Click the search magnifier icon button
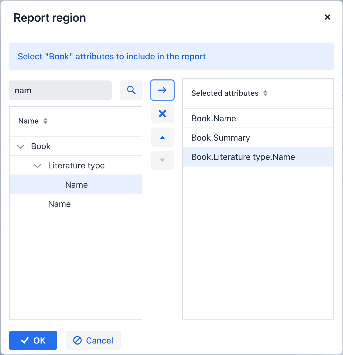Viewport: 343px width, 355px height. pyautogui.click(x=131, y=90)
